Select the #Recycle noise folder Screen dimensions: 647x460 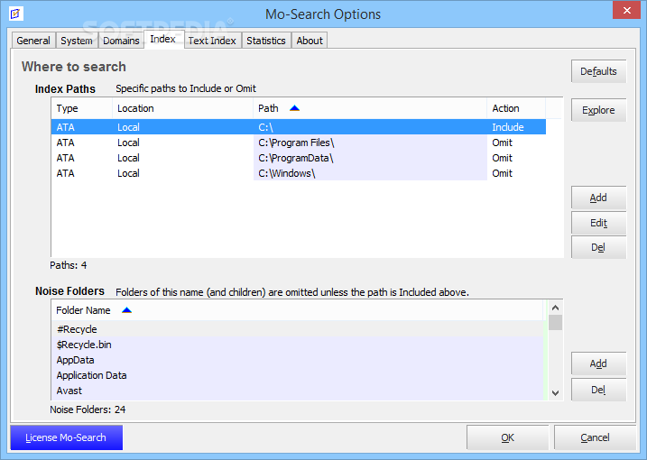point(298,329)
